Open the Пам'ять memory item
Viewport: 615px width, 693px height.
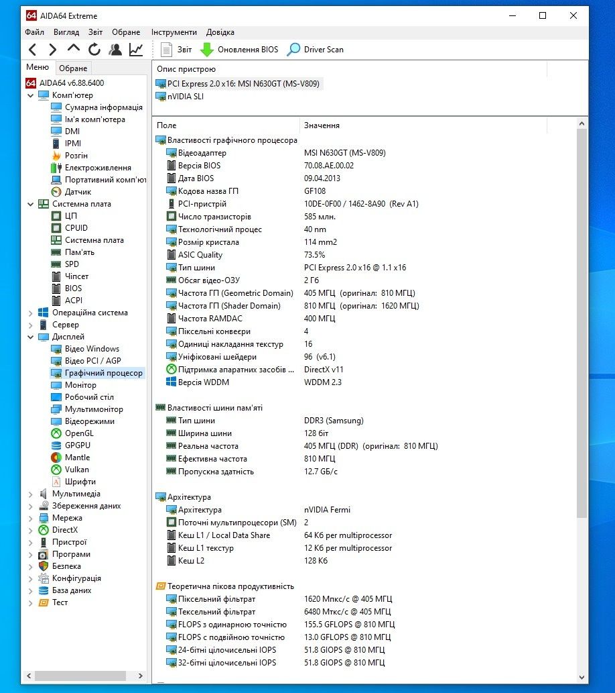[72, 252]
